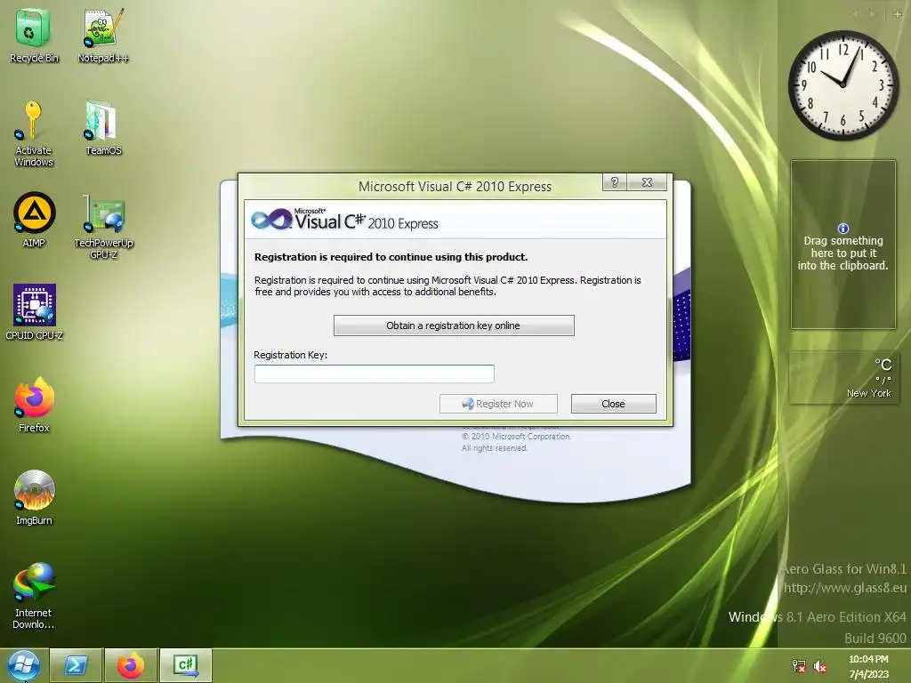This screenshot has height=683, width=911.
Task: Close the registration dialog with Close button
Action: [614, 404]
